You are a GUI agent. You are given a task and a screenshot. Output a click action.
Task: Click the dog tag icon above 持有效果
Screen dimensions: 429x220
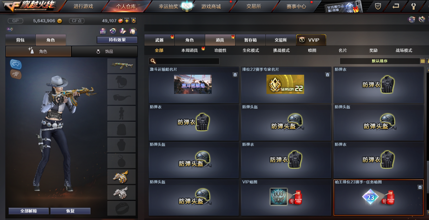tap(133, 31)
